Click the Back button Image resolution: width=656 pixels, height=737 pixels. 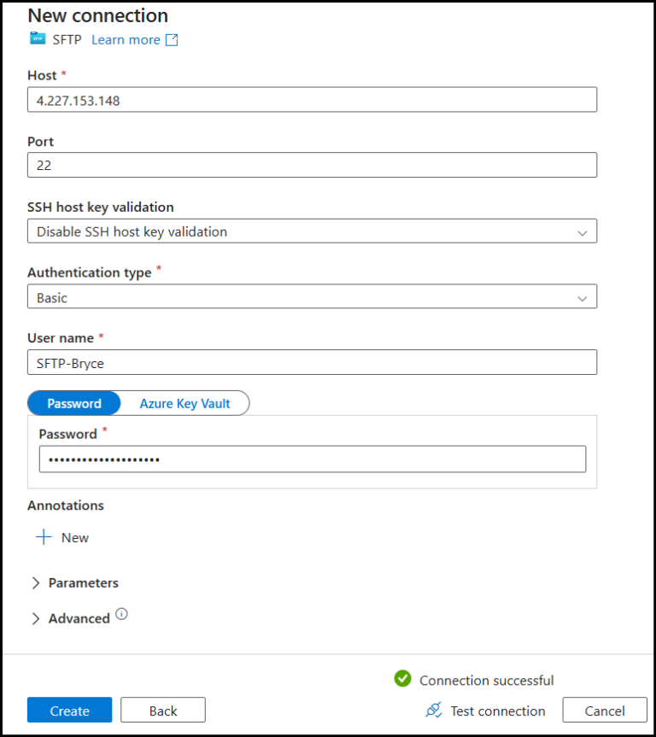[162, 710]
